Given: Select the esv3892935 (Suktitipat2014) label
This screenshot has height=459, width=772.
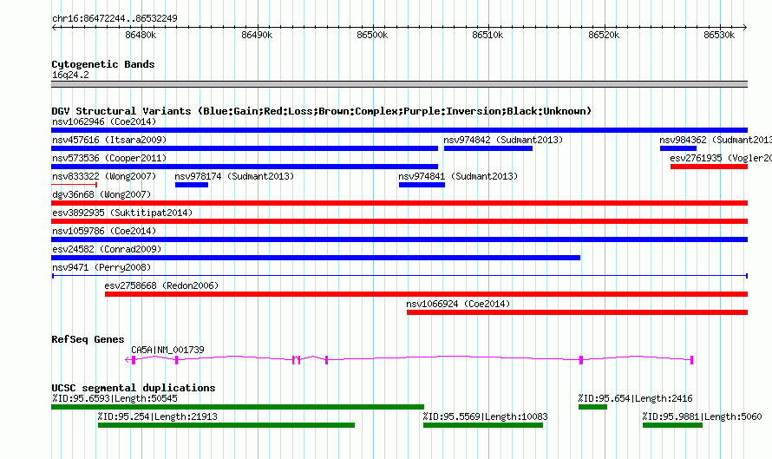Looking at the screenshot, I should [x=122, y=213].
